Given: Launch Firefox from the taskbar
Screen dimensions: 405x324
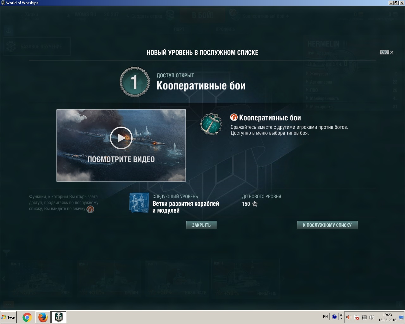Looking at the screenshot, I should pyautogui.click(x=43, y=317).
